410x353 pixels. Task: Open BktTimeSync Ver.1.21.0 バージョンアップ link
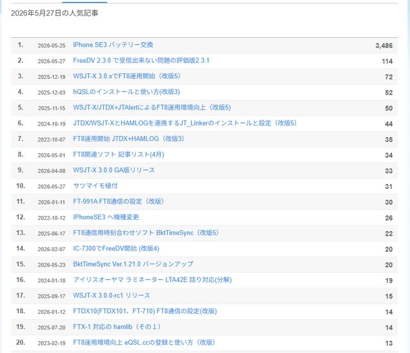pos(133,265)
